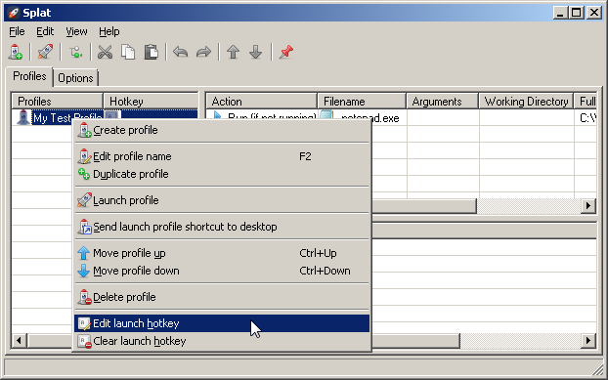Choose Edit launch hotkey menu entry
The image size is (608, 380).
point(222,323)
